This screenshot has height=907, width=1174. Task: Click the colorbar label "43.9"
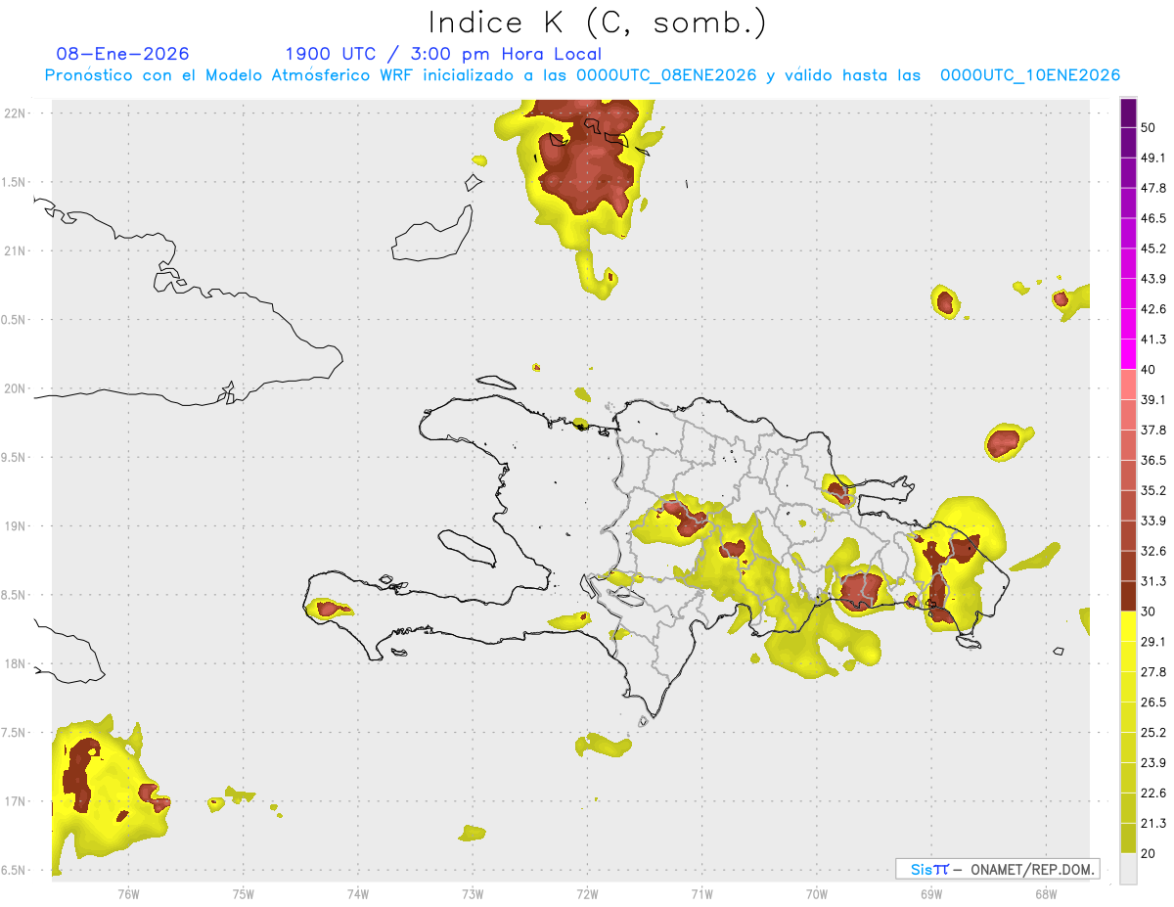tap(1153, 279)
